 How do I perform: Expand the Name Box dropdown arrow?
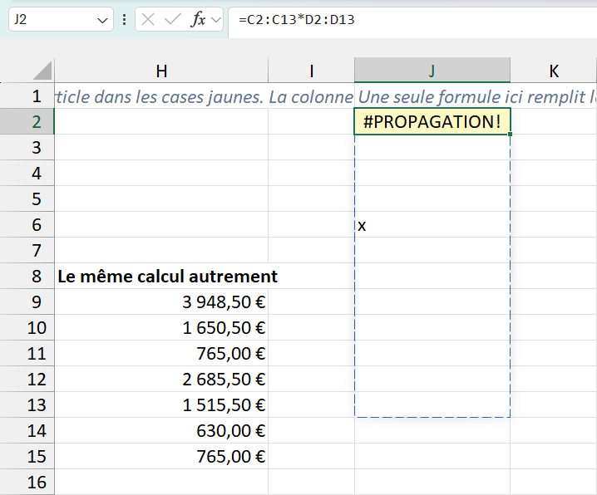pos(102,20)
